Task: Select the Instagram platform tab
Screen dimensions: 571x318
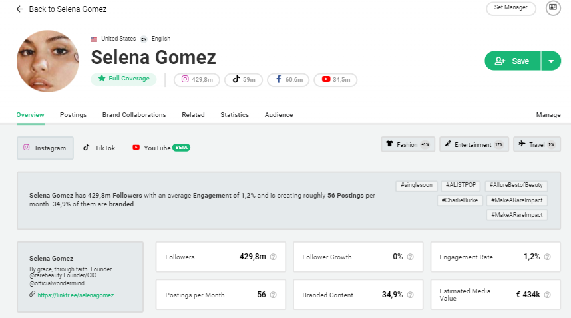Action: click(x=45, y=148)
